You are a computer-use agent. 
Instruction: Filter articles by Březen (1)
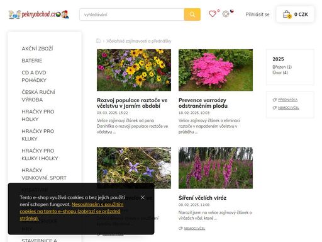pos(282,67)
